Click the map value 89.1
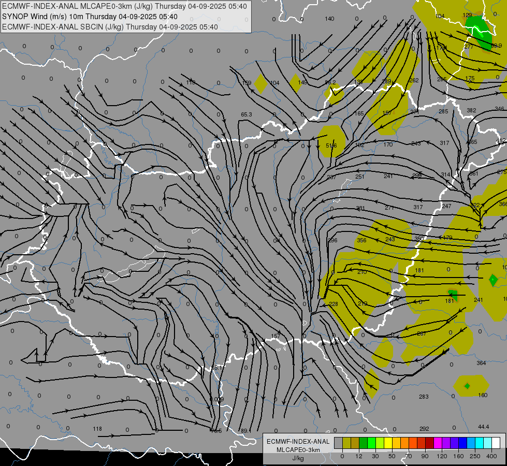 (246, 431)
